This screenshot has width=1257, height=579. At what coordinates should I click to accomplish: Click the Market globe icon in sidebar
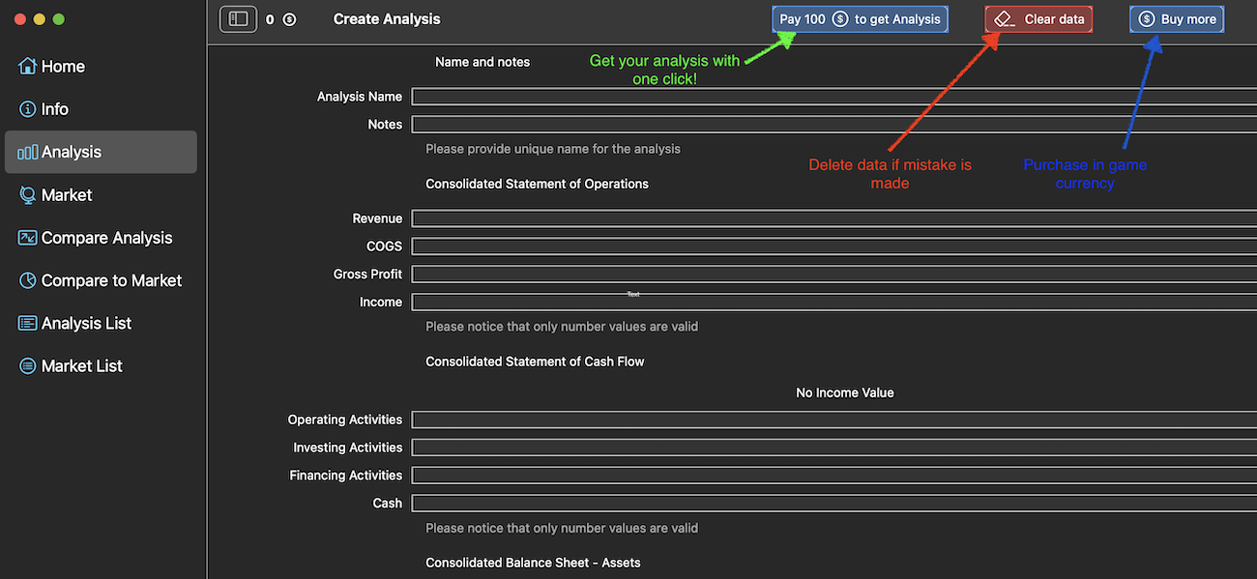[28, 195]
